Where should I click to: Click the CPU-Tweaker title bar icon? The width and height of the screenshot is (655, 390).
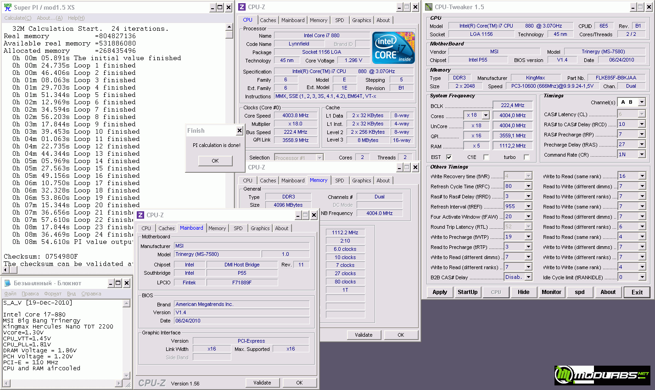click(x=429, y=7)
